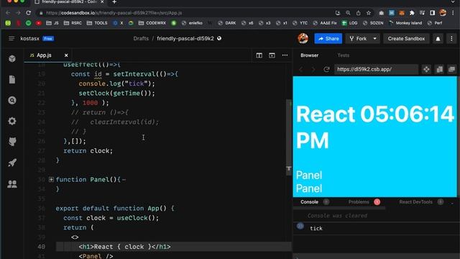Click the user avatar beside Share
Image resolution: width=460 pixels, height=259 pixels.
click(x=303, y=38)
